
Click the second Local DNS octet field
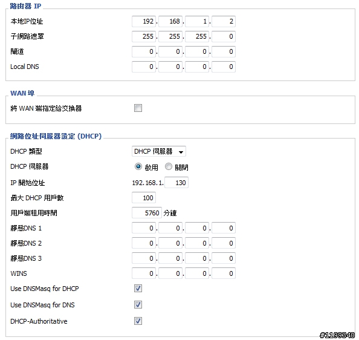[170, 67]
